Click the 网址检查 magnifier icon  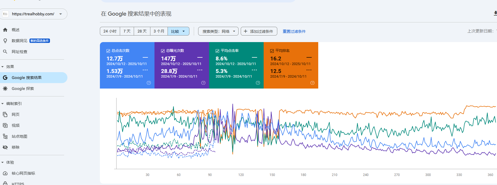(5, 52)
